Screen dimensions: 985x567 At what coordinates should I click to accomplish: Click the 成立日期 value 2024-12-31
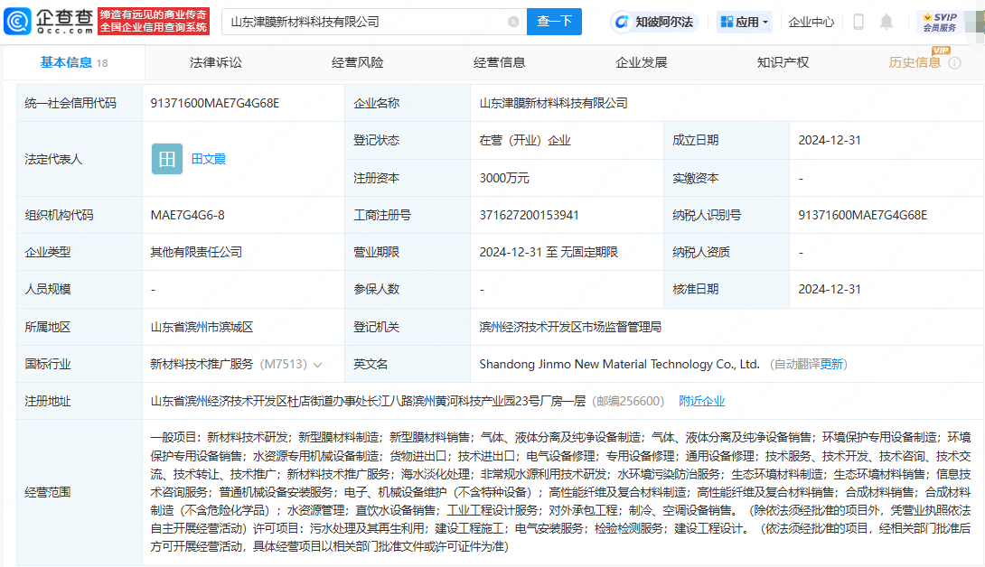[830, 140]
